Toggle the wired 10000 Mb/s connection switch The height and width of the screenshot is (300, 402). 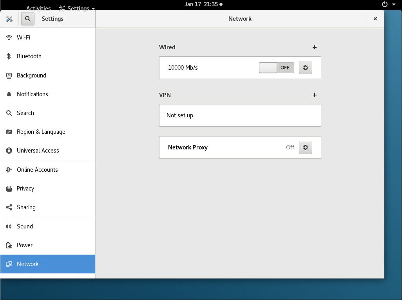pos(276,68)
